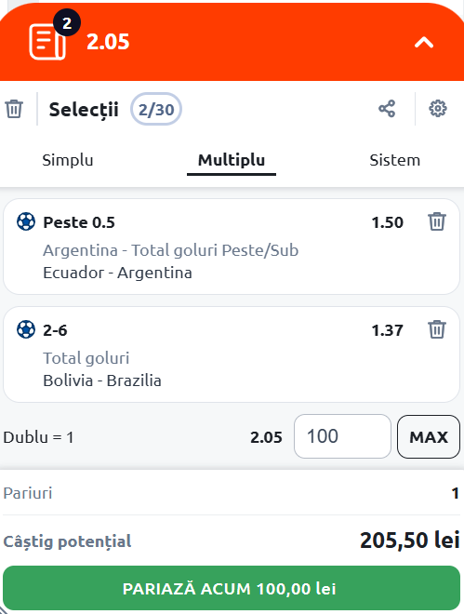Open the Ecuador - Argentina match link

[117, 273]
